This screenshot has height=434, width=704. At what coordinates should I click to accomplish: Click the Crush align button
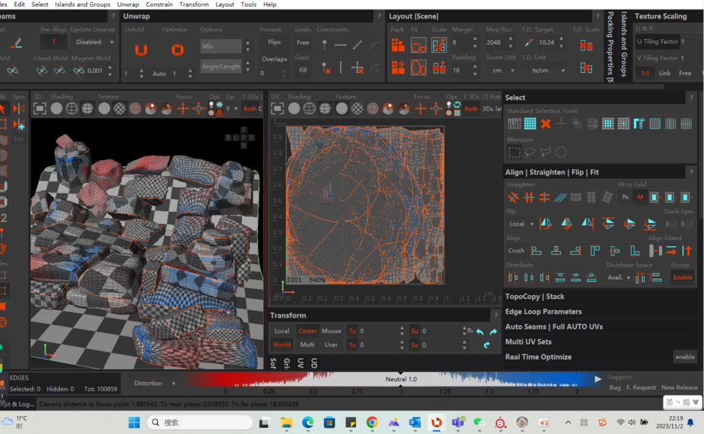[x=516, y=250]
